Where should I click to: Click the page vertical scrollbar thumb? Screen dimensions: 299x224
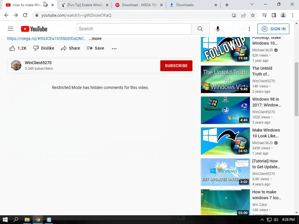[297, 89]
